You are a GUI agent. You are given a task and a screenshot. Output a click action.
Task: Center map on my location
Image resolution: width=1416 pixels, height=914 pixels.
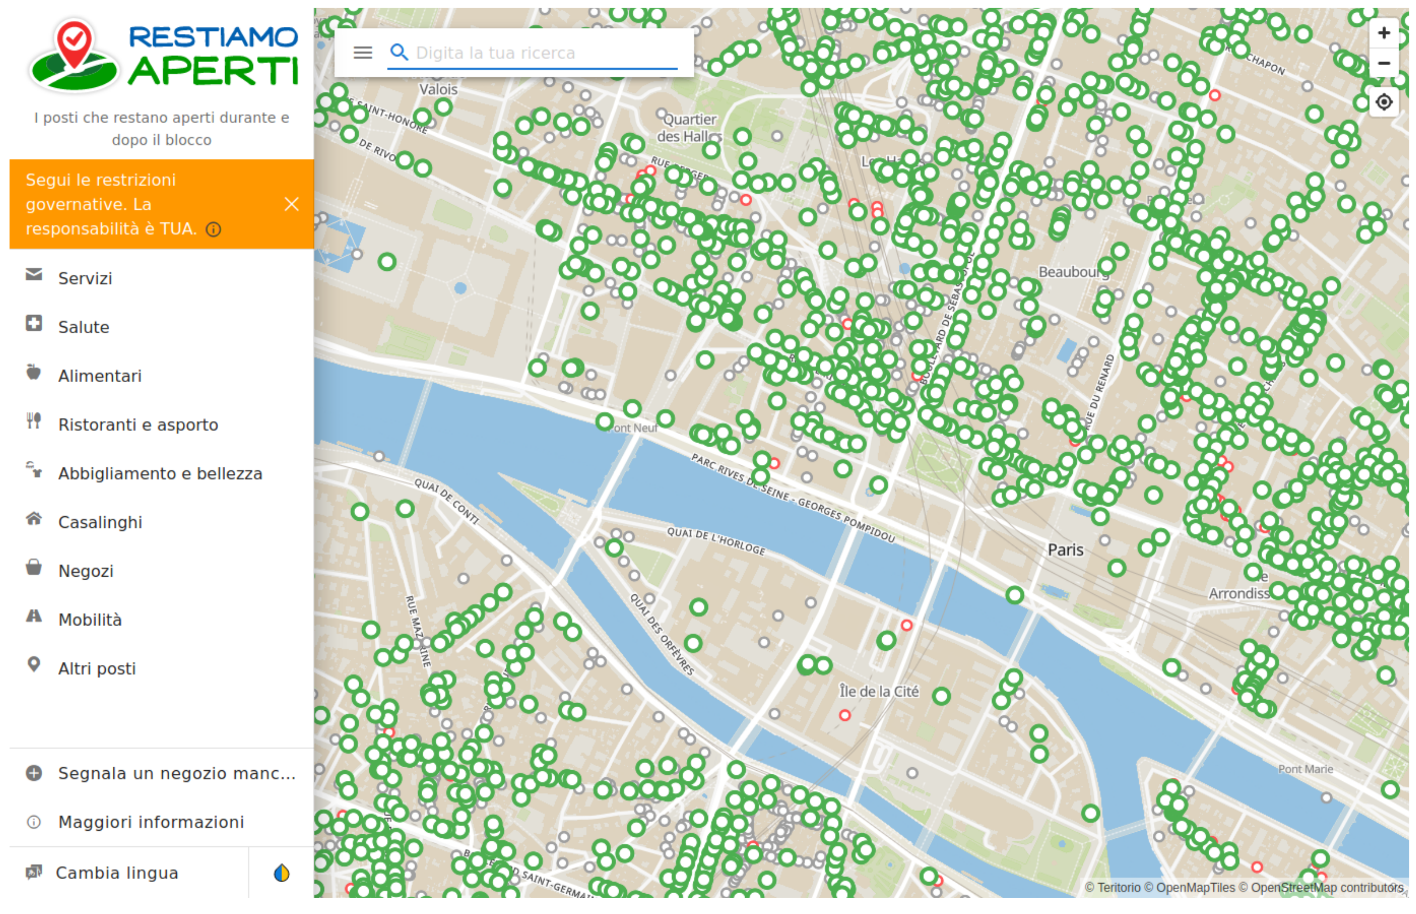(x=1383, y=102)
